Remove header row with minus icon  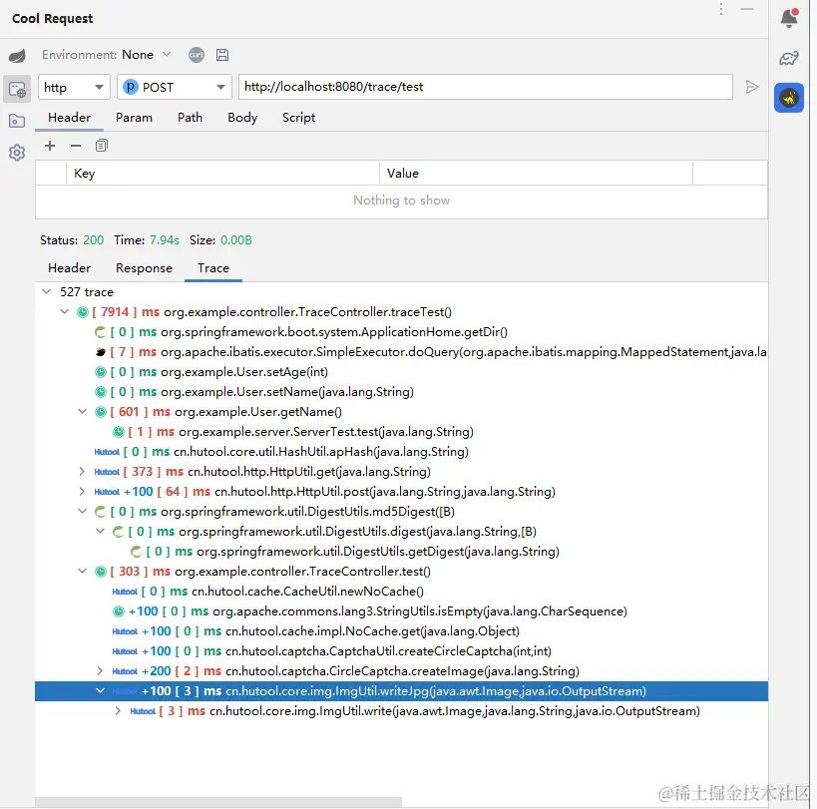point(76,146)
